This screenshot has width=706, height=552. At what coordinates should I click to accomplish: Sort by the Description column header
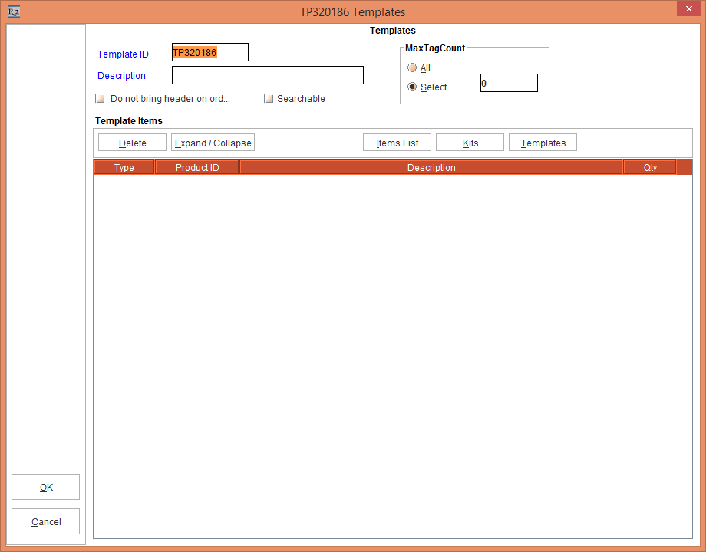pos(431,167)
